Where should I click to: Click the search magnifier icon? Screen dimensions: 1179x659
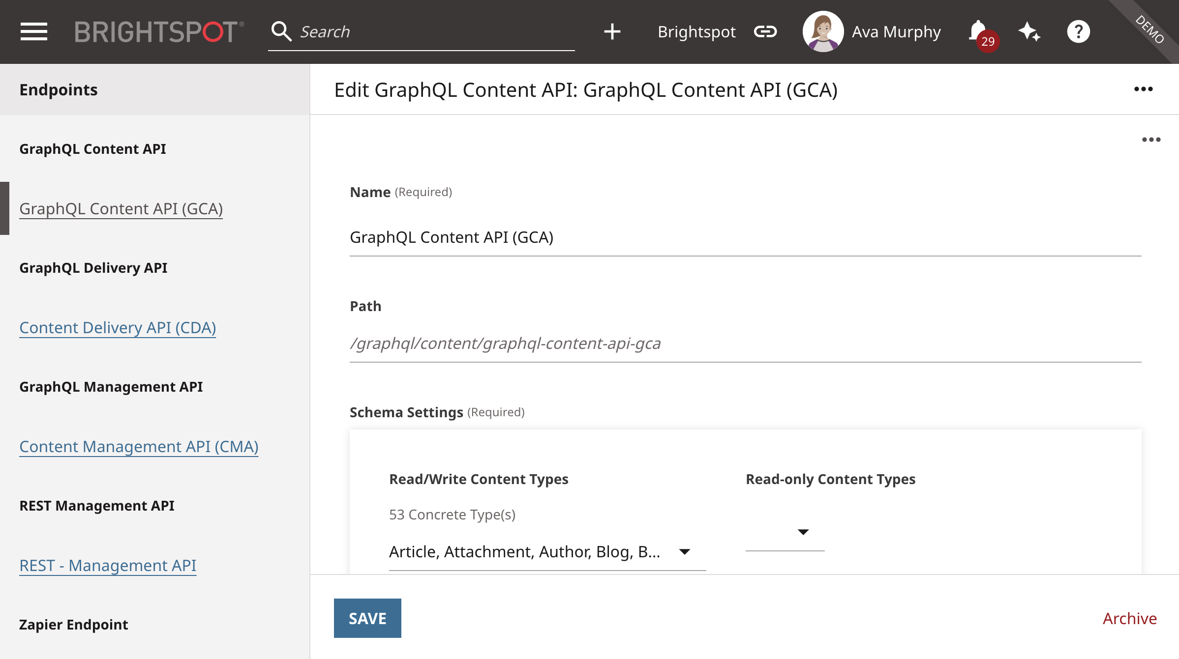click(x=281, y=31)
